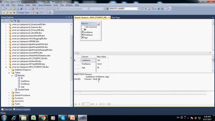
Task: Go to last record in results navigator
Action: 100,104
